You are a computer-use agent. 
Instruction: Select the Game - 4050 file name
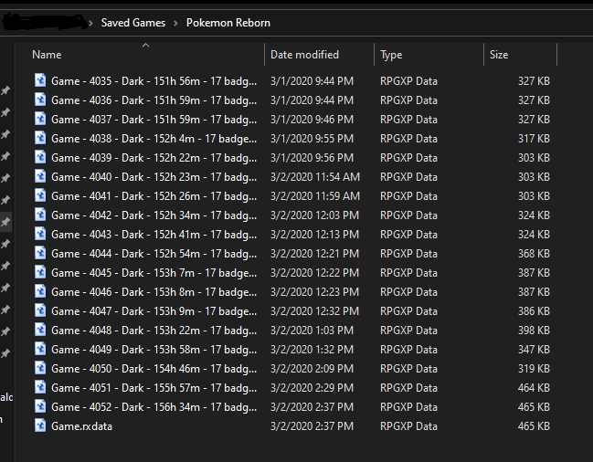154,368
